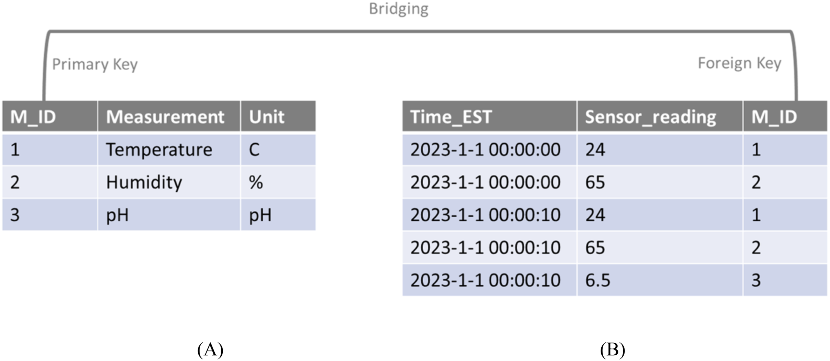
Task: Select the 6.5 sensor reading cell
Action: click(x=598, y=280)
